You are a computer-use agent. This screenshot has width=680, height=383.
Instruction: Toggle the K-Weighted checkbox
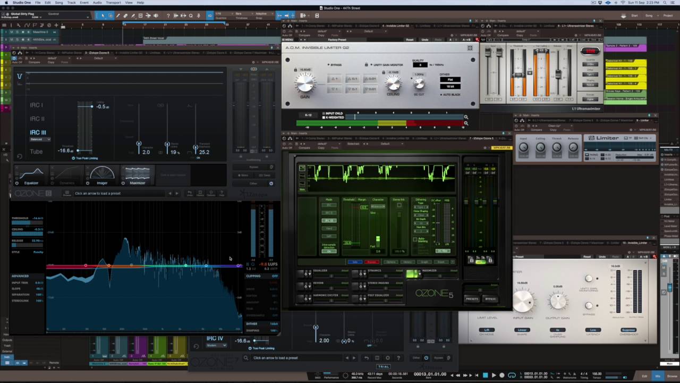tap(324, 117)
